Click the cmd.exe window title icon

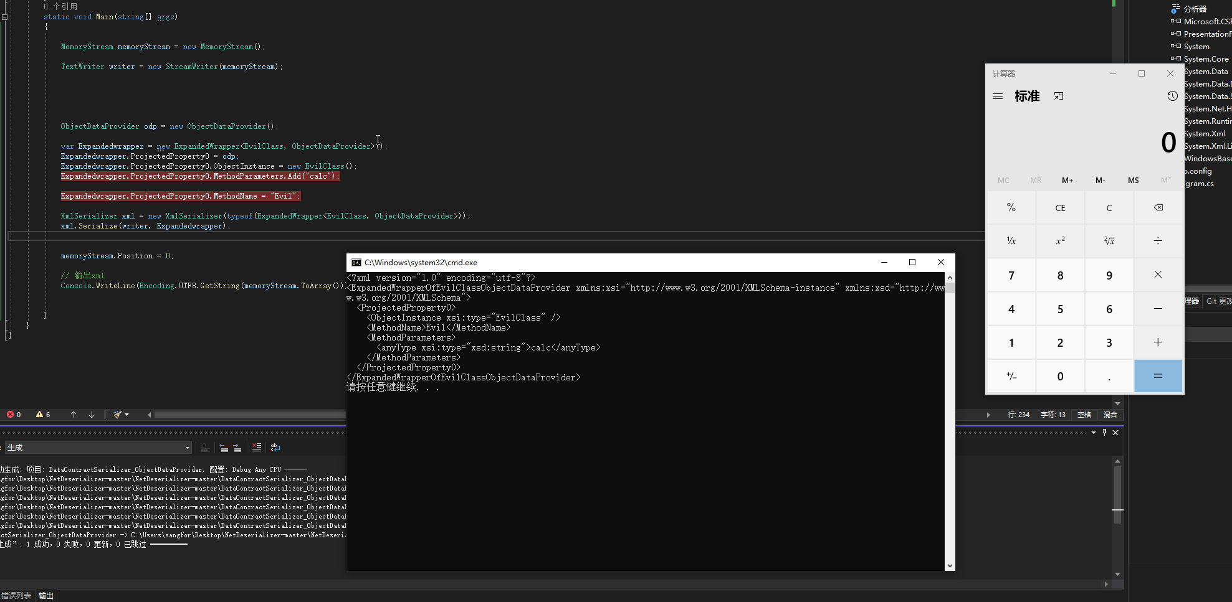tap(356, 263)
